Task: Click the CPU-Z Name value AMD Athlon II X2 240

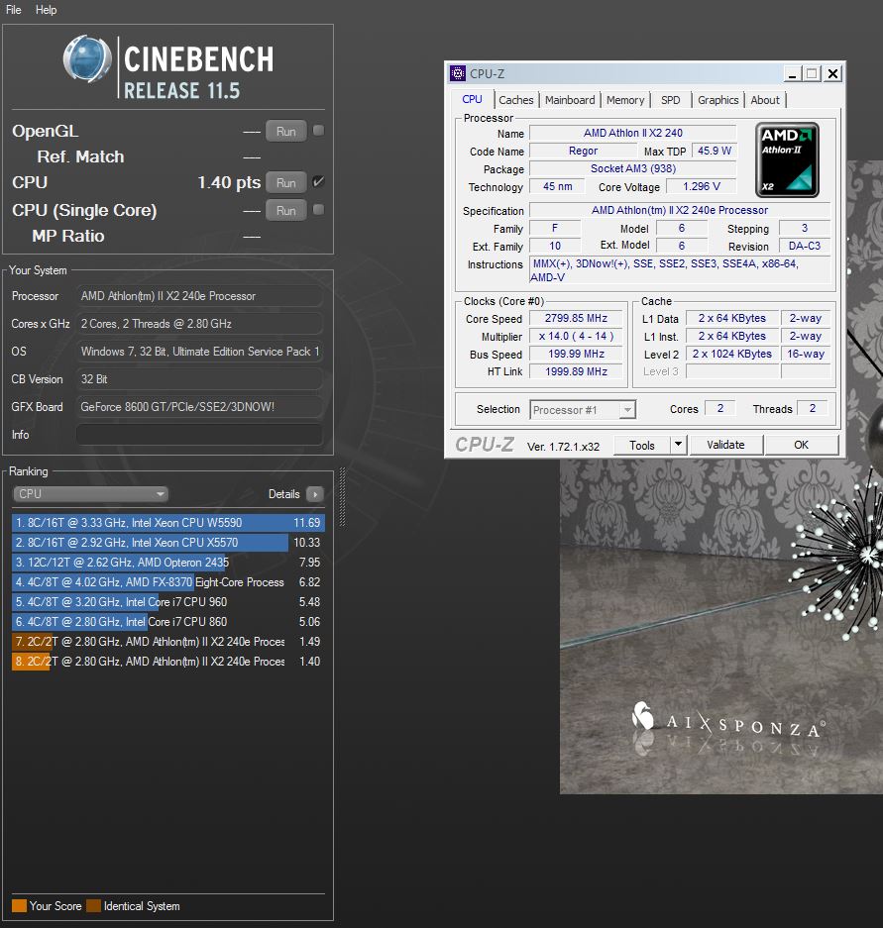Action: (x=632, y=133)
